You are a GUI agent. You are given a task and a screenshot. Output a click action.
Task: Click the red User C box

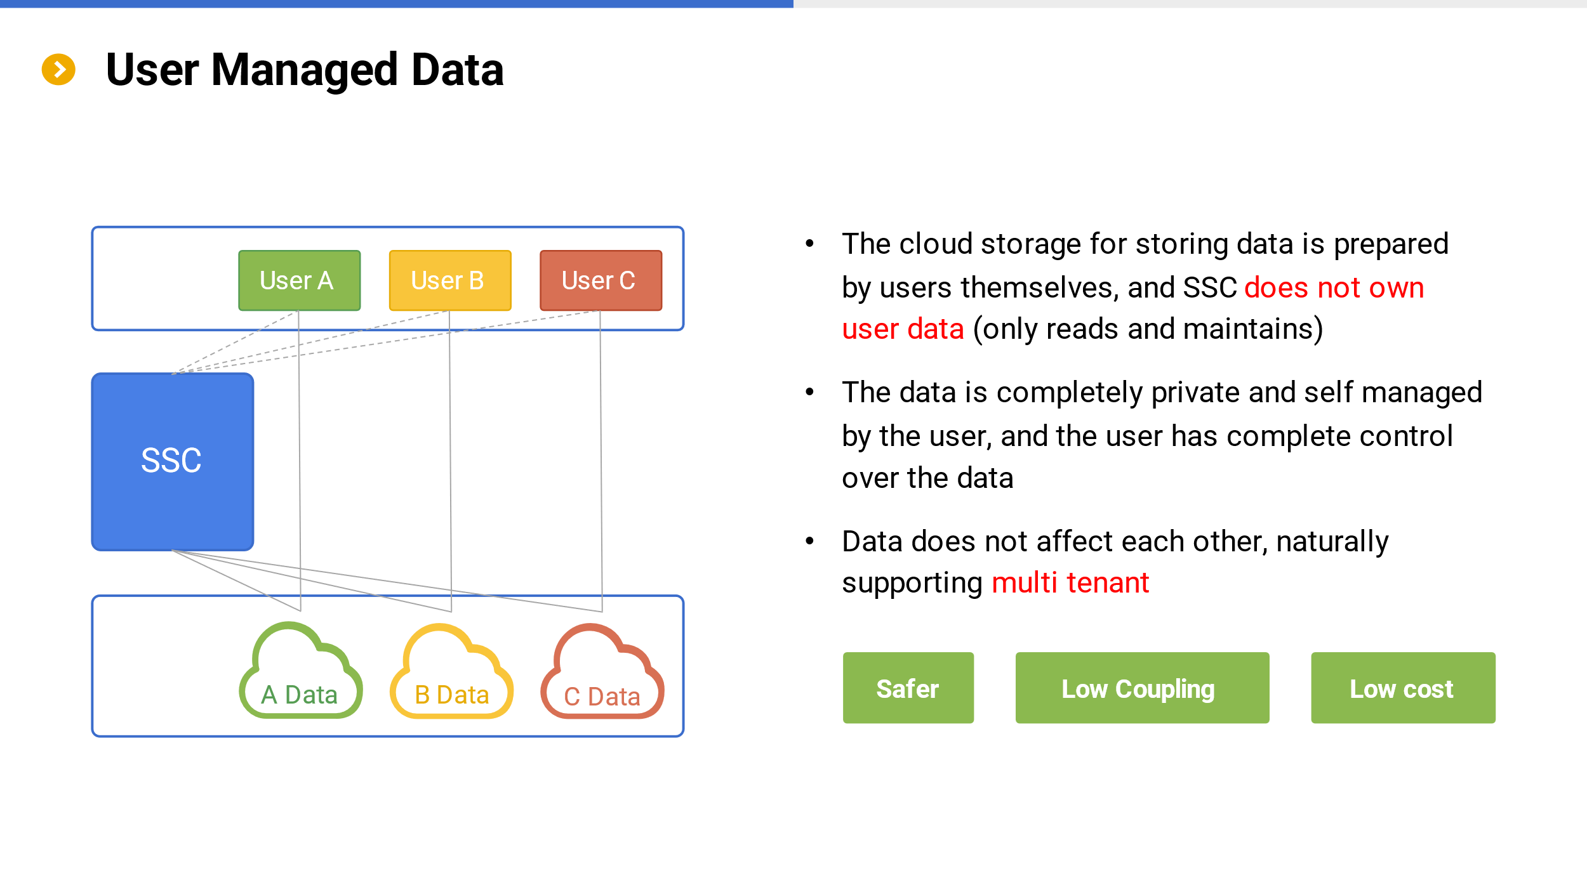(x=601, y=280)
